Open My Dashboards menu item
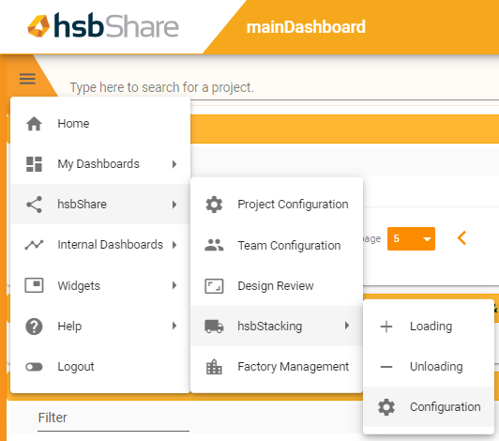The height and width of the screenshot is (441, 499). point(100,164)
